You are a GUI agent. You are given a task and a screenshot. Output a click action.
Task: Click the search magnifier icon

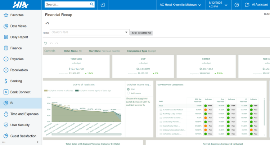pos(92,4)
